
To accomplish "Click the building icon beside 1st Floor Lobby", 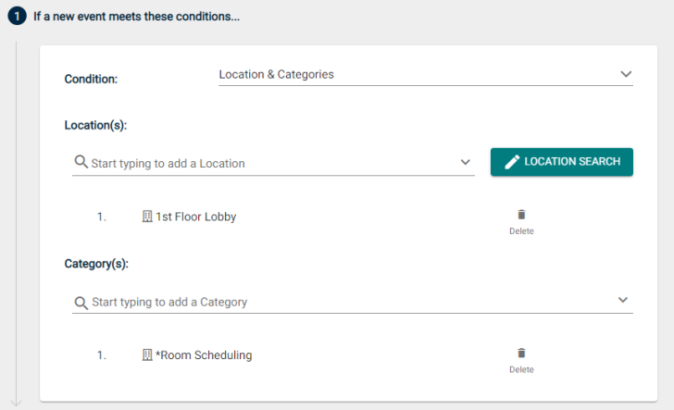I will [x=147, y=217].
